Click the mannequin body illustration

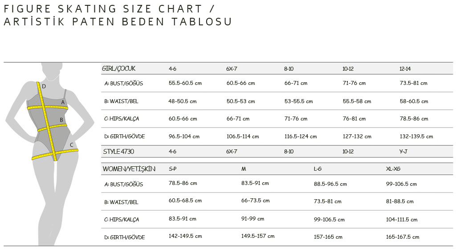point(50,154)
